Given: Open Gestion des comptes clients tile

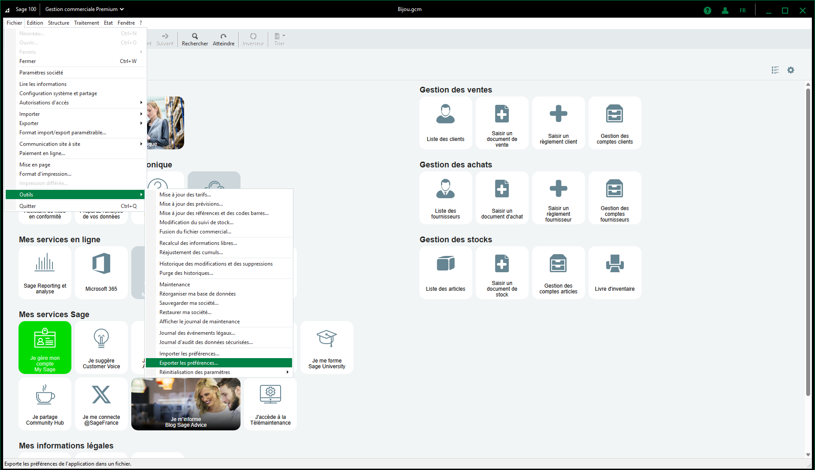Looking at the screenshot, I should pyautogui.click(x=615, y=123).
